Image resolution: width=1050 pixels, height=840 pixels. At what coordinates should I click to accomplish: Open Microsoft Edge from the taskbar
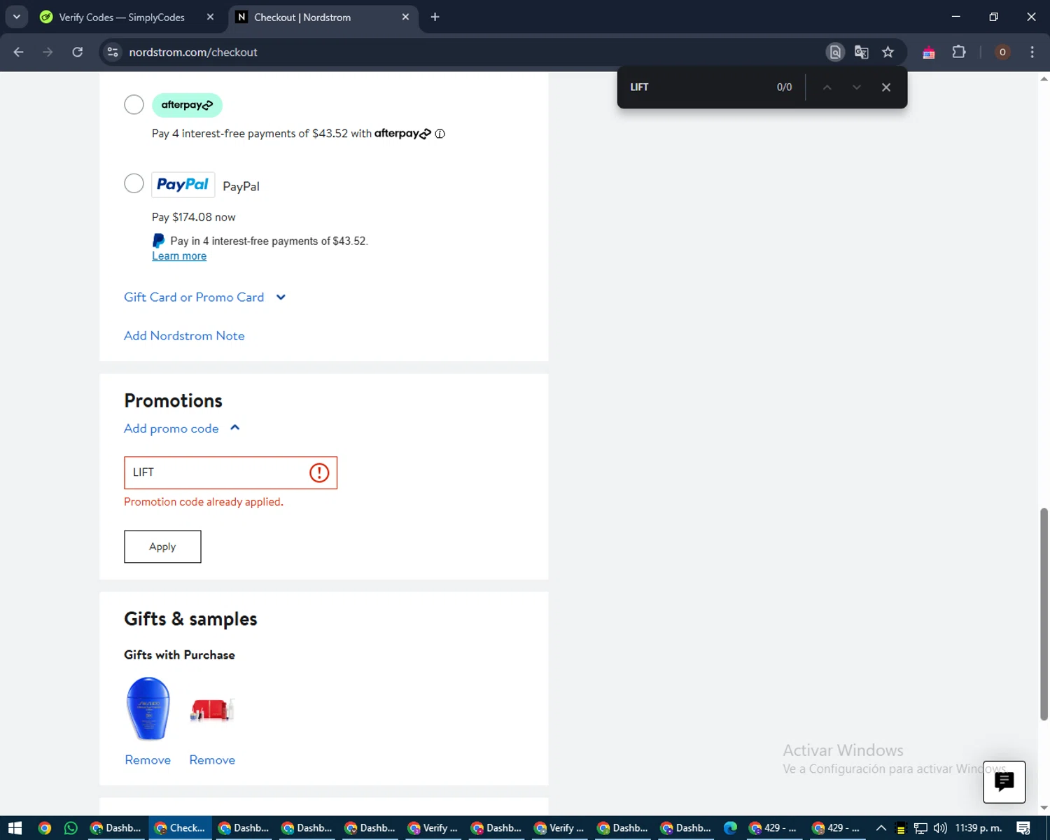point(730,828)
